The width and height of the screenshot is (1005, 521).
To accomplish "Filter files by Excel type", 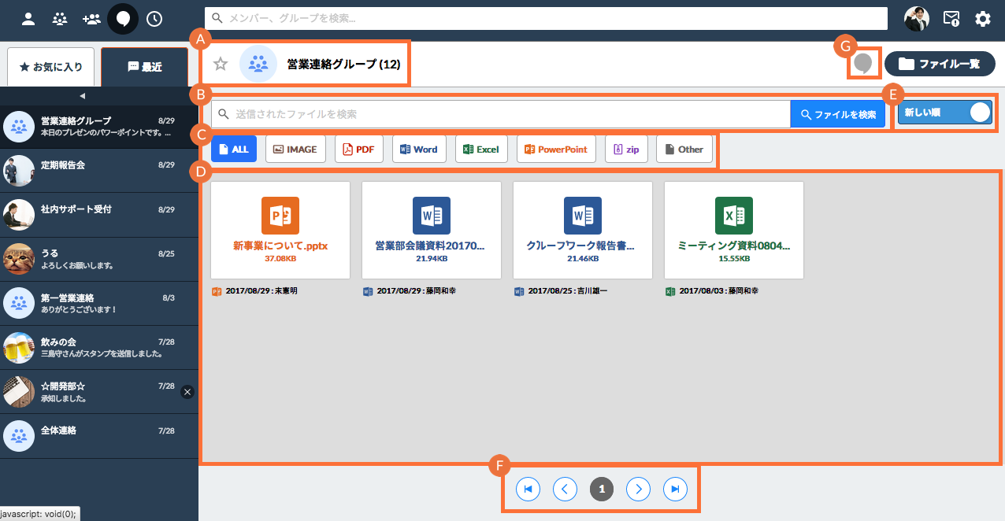I will (481, 149).
